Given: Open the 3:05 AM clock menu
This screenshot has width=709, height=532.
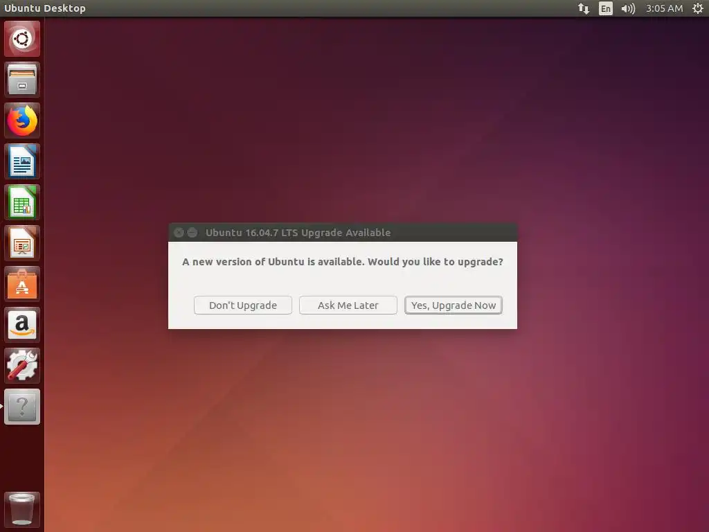Looking at the screenshot, I should coord(664,8).
